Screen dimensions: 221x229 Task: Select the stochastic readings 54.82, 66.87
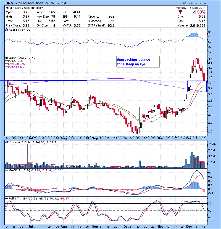[x=59, y=198]
